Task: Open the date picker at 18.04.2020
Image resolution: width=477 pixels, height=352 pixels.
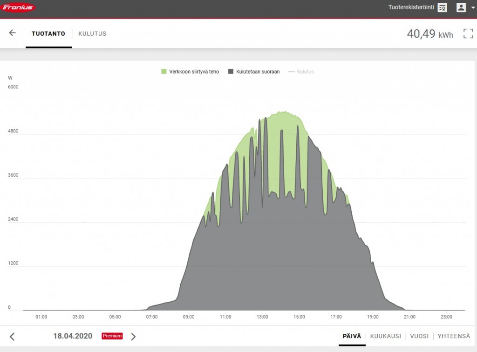Action: click(x=73, y=336)
